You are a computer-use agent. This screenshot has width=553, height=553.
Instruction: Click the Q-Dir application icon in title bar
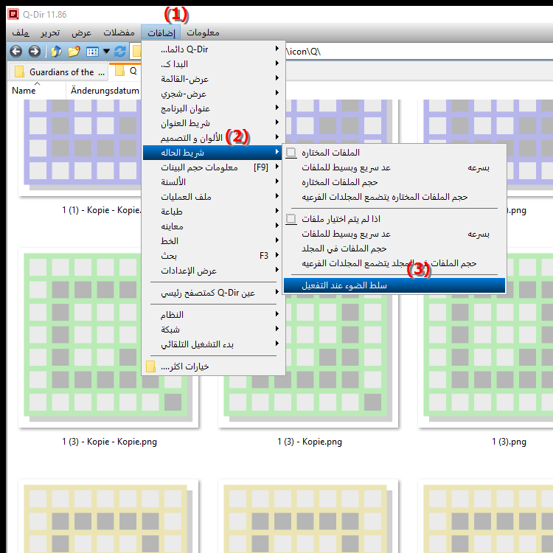click(13, 15)
